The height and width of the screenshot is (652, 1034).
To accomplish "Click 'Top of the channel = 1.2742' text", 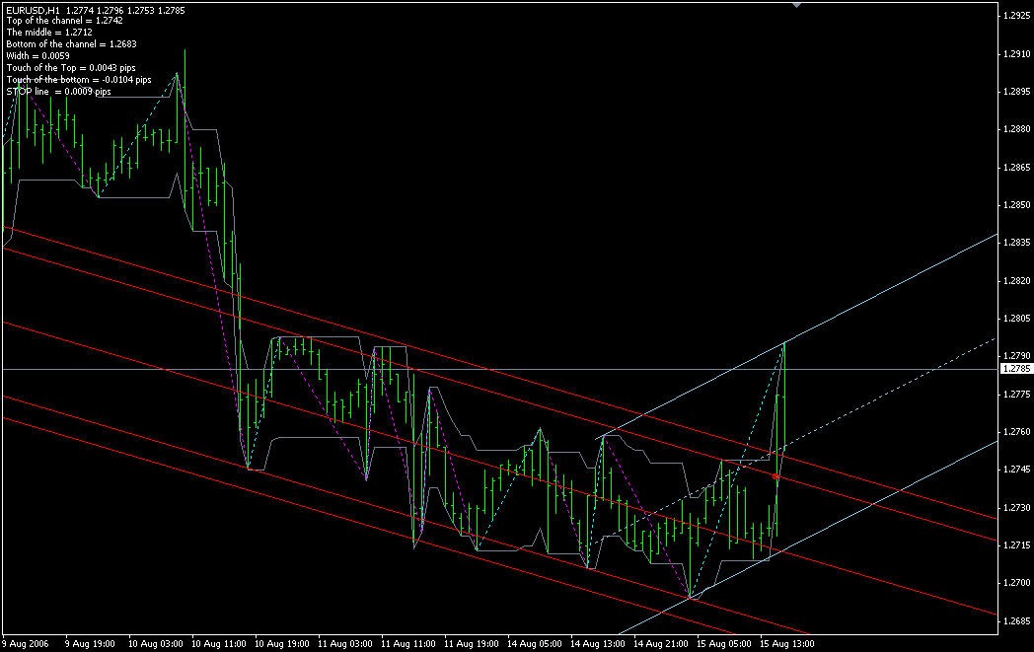I will click(x=65, y=21).
